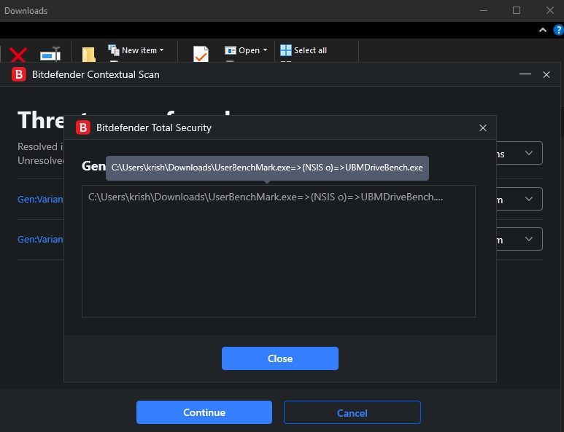Minimize the Bitdefender Contextual Scan window

click(525, 74)
